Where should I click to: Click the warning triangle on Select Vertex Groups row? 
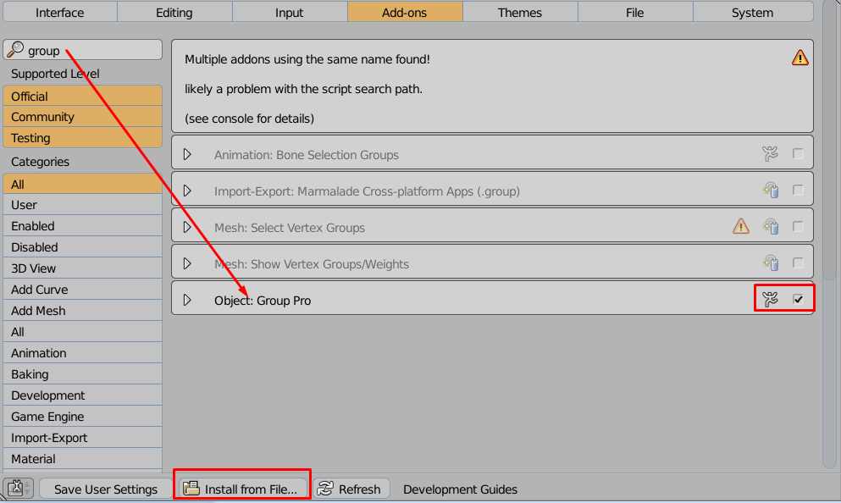click(741, 226)
